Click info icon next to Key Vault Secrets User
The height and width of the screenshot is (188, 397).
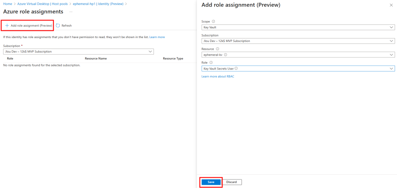236,68
